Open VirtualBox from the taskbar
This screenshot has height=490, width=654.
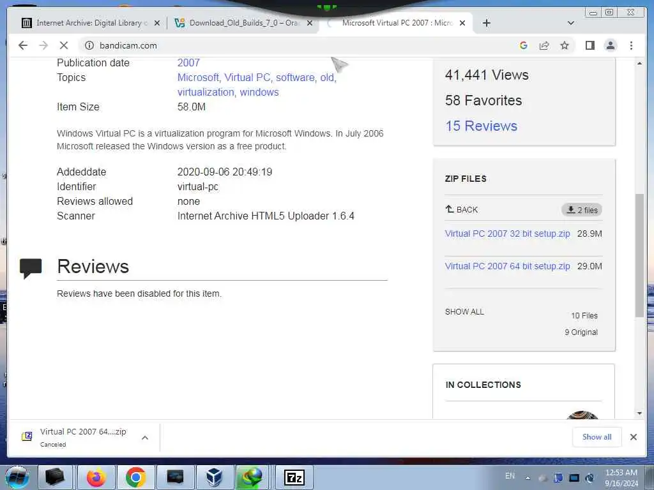click(215, 477)
